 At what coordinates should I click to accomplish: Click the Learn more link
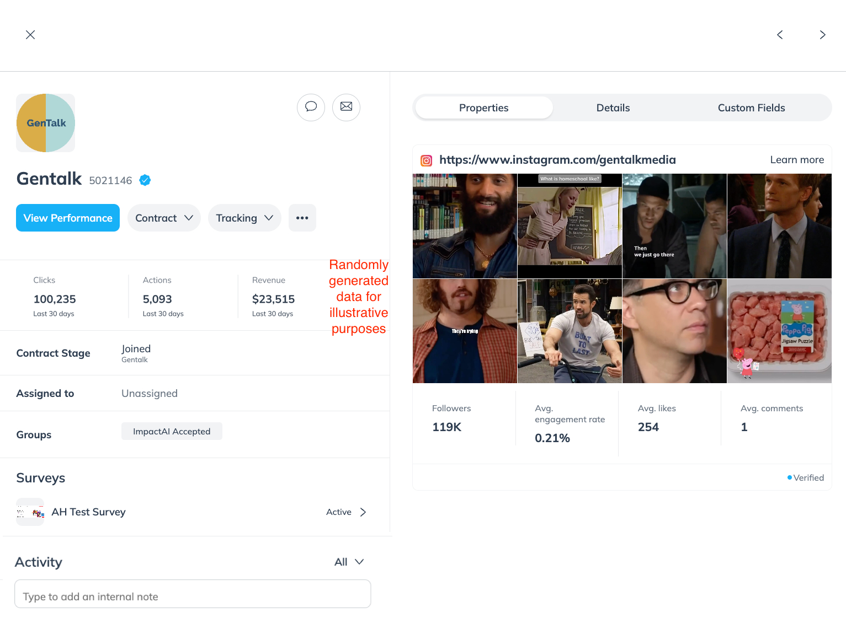coord(797,160)
